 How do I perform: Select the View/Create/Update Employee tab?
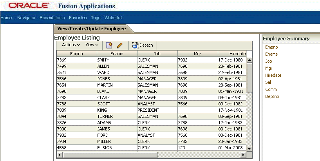tap(92, 29)
